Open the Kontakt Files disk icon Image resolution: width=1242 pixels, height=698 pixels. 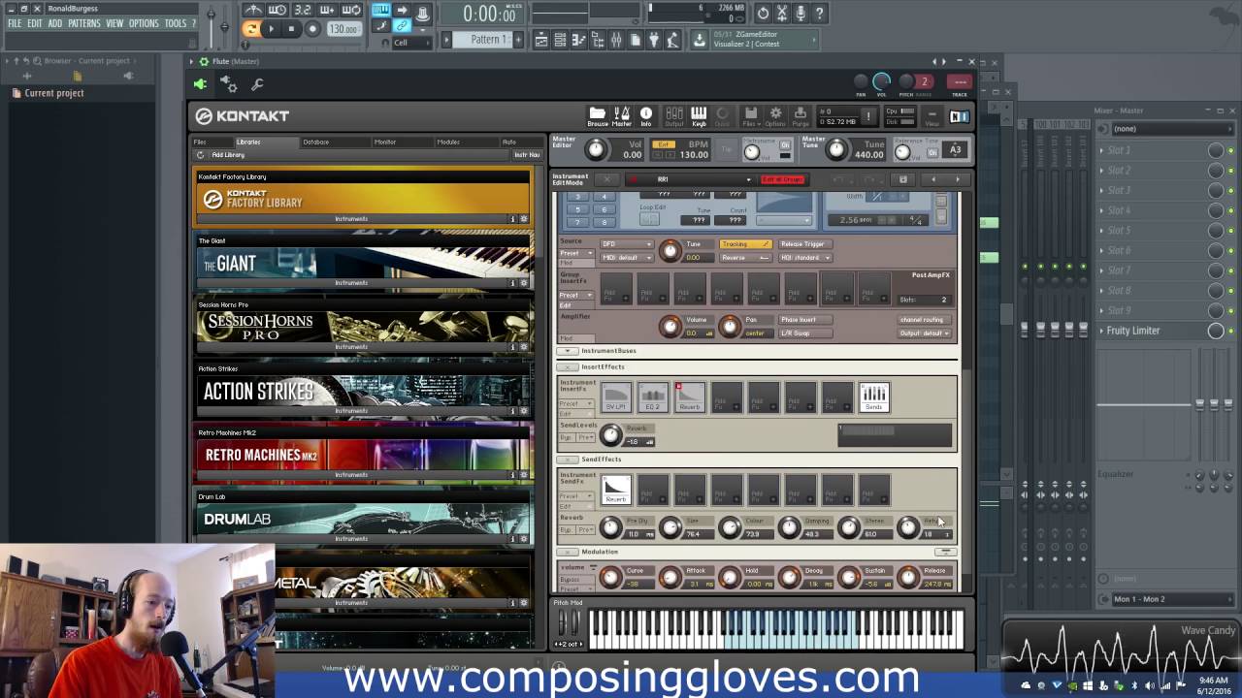coord(750,116)
